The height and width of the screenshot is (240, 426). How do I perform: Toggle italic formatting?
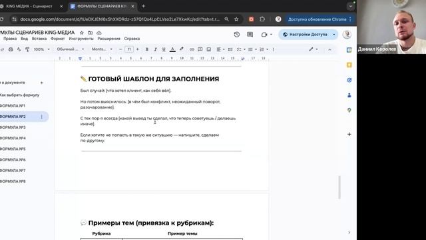click(155, 49)
